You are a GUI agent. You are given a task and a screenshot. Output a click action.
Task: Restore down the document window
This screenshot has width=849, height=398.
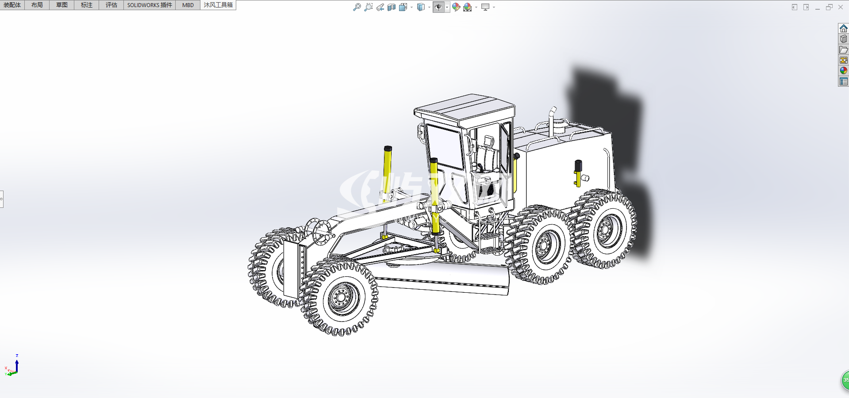(829, 7)
